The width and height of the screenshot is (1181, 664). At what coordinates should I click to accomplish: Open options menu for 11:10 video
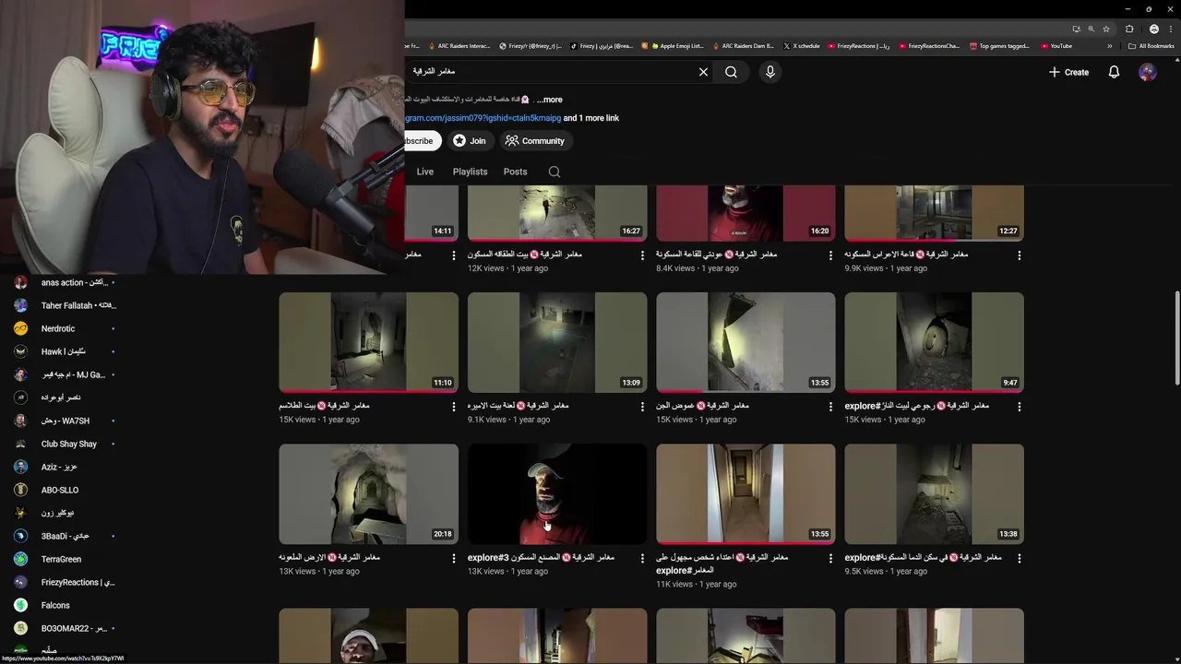[x=454, y=407]
